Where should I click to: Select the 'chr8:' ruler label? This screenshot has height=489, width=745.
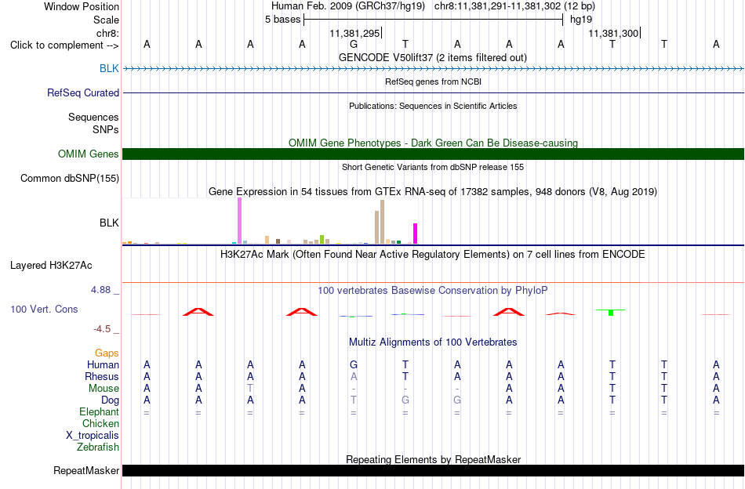pyautogui.click(x=108, y=33)
